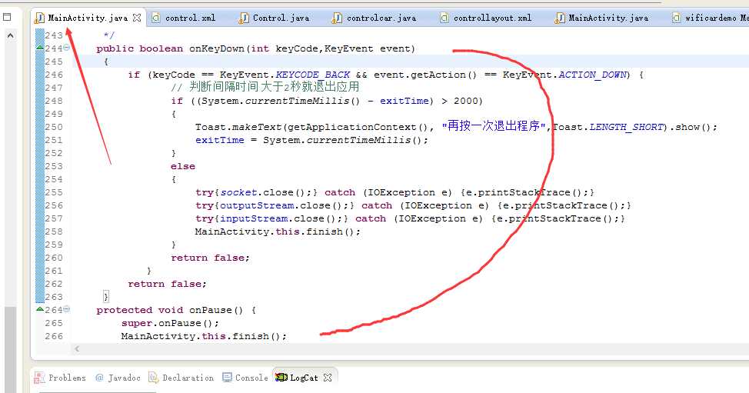
Task: Click 'return false;' on line 262
Action: (167, 284)
